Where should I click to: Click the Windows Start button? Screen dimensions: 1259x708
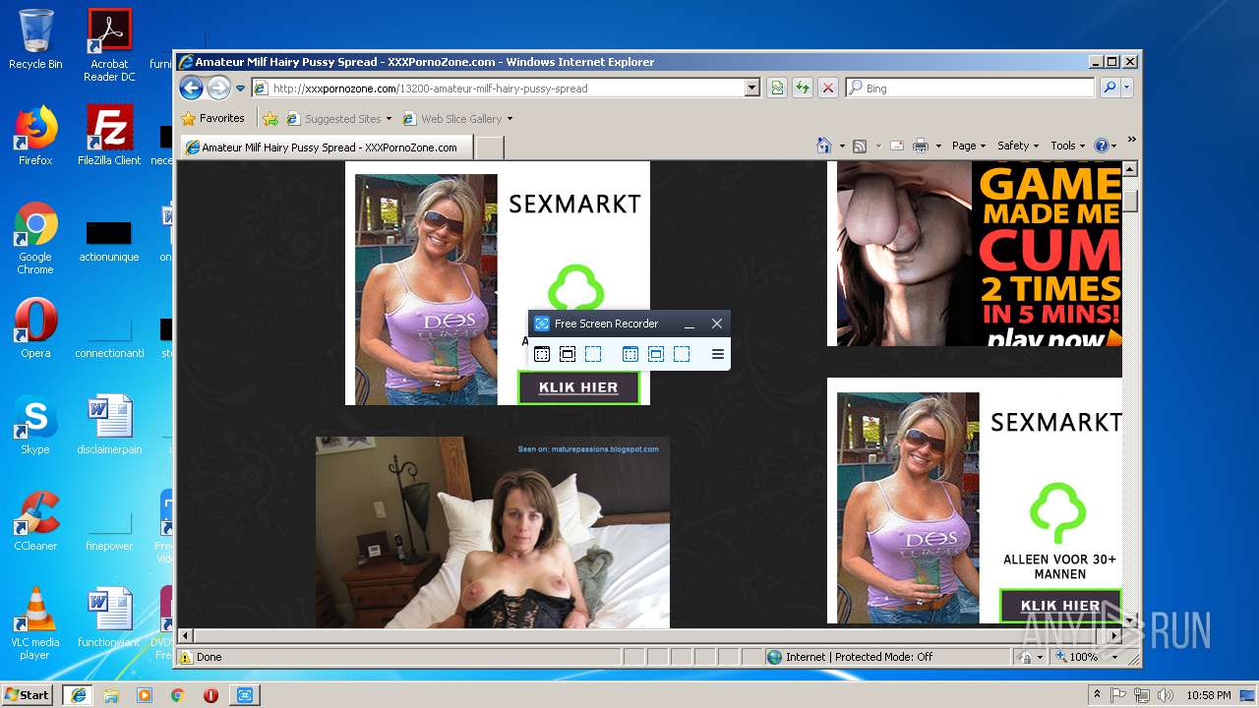click(28, 695)
